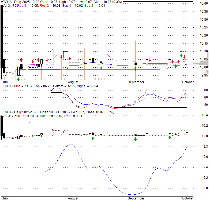Click the first red down arrow in June
Image resolution: width=209 pixels, height=200 pixels.
[x=21, y=60]
